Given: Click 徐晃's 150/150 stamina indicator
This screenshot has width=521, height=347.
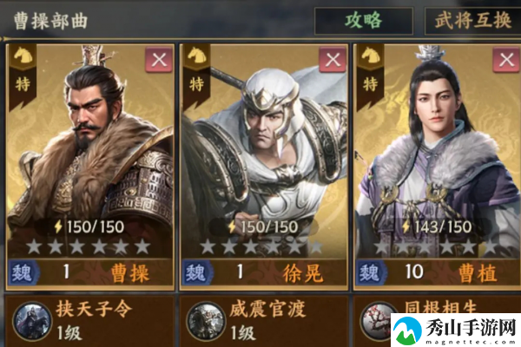Looking at the screenshot, I should [x=264, y=226].
